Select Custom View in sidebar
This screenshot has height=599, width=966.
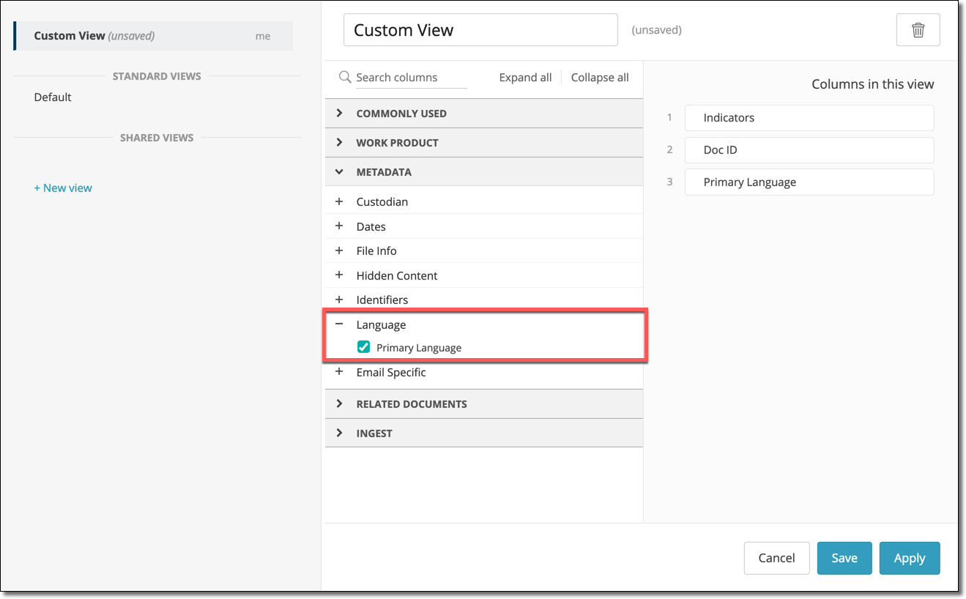153,36
